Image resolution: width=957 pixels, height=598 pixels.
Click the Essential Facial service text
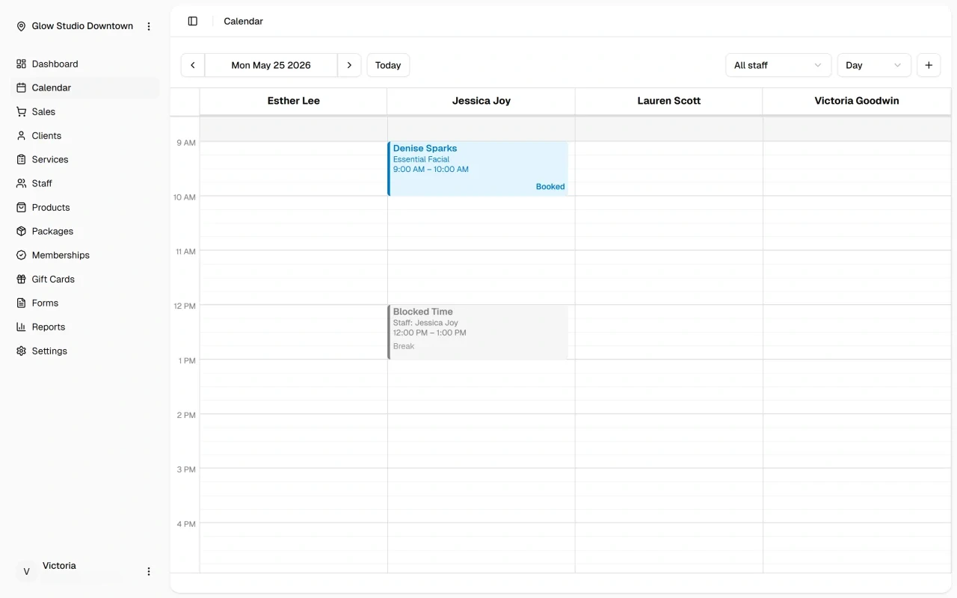point(422,159)
